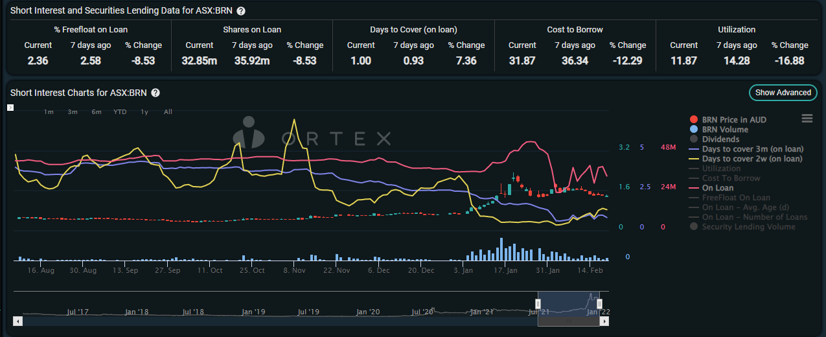Open help icon next to Short Interest Charts
Screen dimensions: 826x337
click(155, 93)
